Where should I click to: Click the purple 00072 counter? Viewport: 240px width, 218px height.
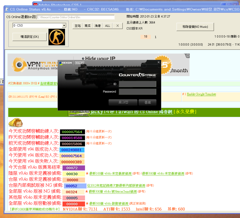[73, 168]
